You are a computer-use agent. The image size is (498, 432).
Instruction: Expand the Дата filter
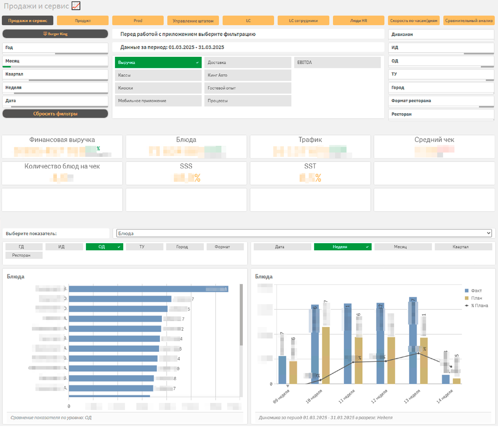point(55,101)
